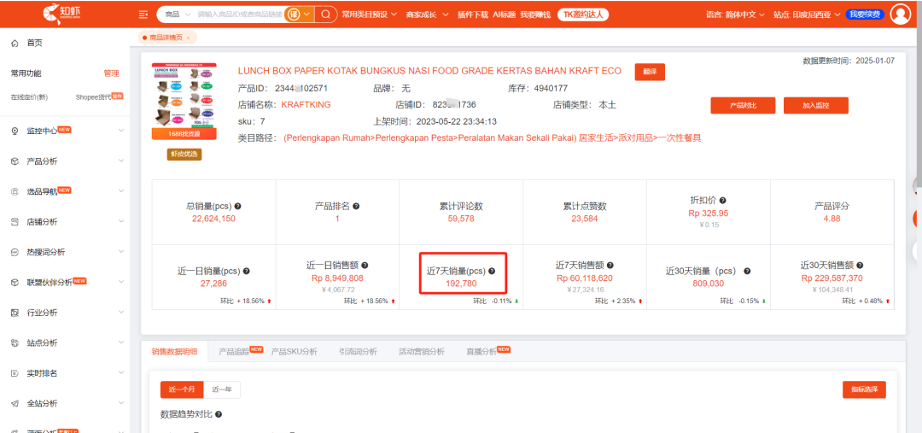This screenshot has height=433, width=922.
Task: Switch to 产品SKU分析 tab
Action: pyautogui.click(x=294, y=352)
